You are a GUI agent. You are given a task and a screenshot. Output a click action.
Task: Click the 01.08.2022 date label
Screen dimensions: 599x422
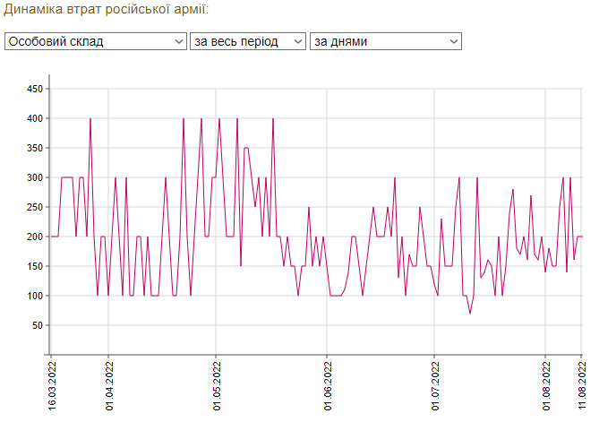coord(547,386)
